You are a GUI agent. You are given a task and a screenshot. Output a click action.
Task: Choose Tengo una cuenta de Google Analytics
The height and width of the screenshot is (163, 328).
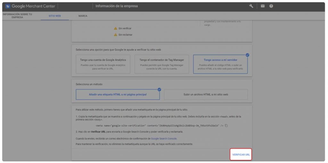click(103, 64)
